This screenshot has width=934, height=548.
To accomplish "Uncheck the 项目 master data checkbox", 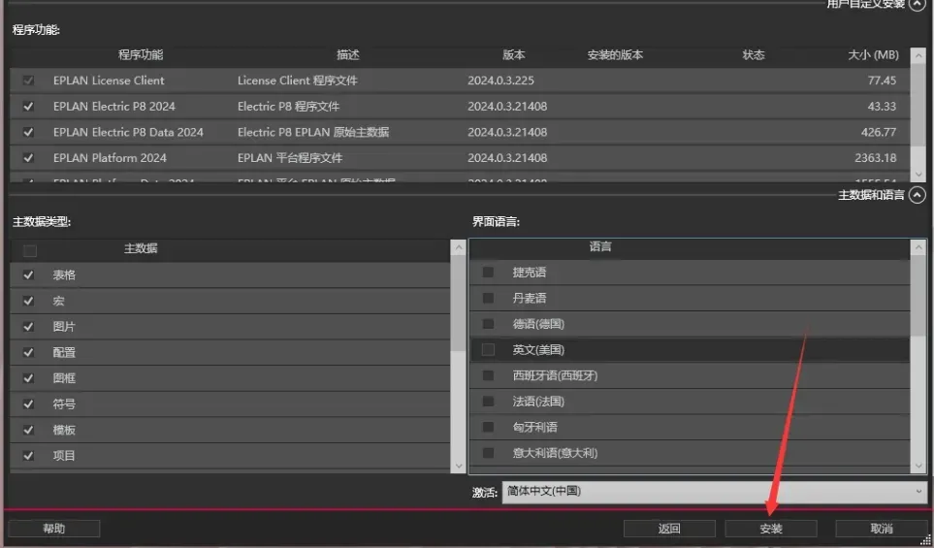I will (28, 456).
